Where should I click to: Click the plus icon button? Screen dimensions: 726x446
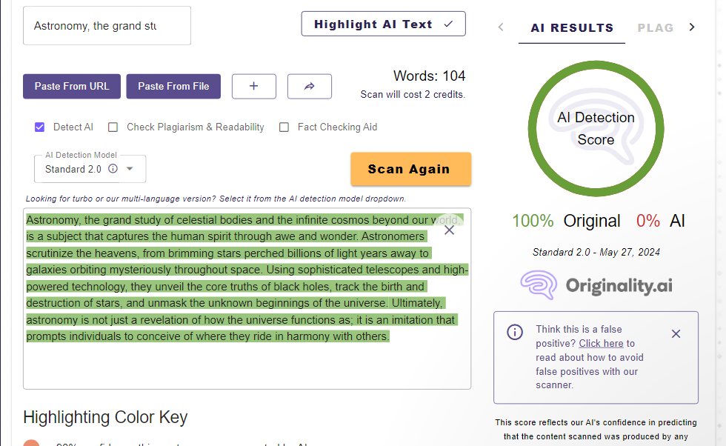pyautogui.click(x=253, y=86)
